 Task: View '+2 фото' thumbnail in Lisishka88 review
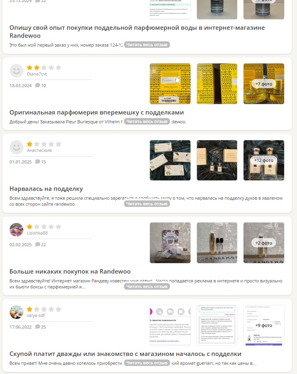click(x=264, y=243)
